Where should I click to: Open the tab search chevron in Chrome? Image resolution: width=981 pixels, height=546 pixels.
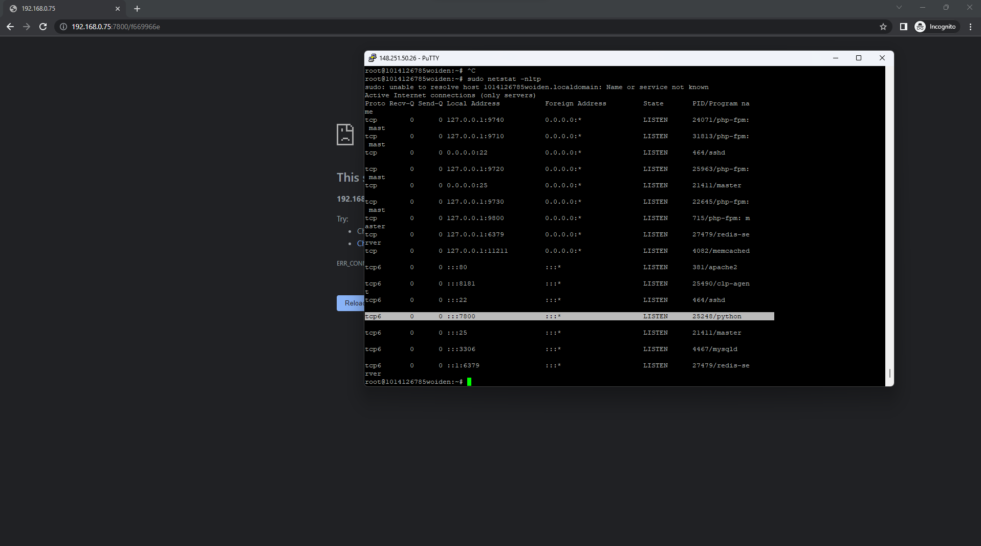click(899, 8)
